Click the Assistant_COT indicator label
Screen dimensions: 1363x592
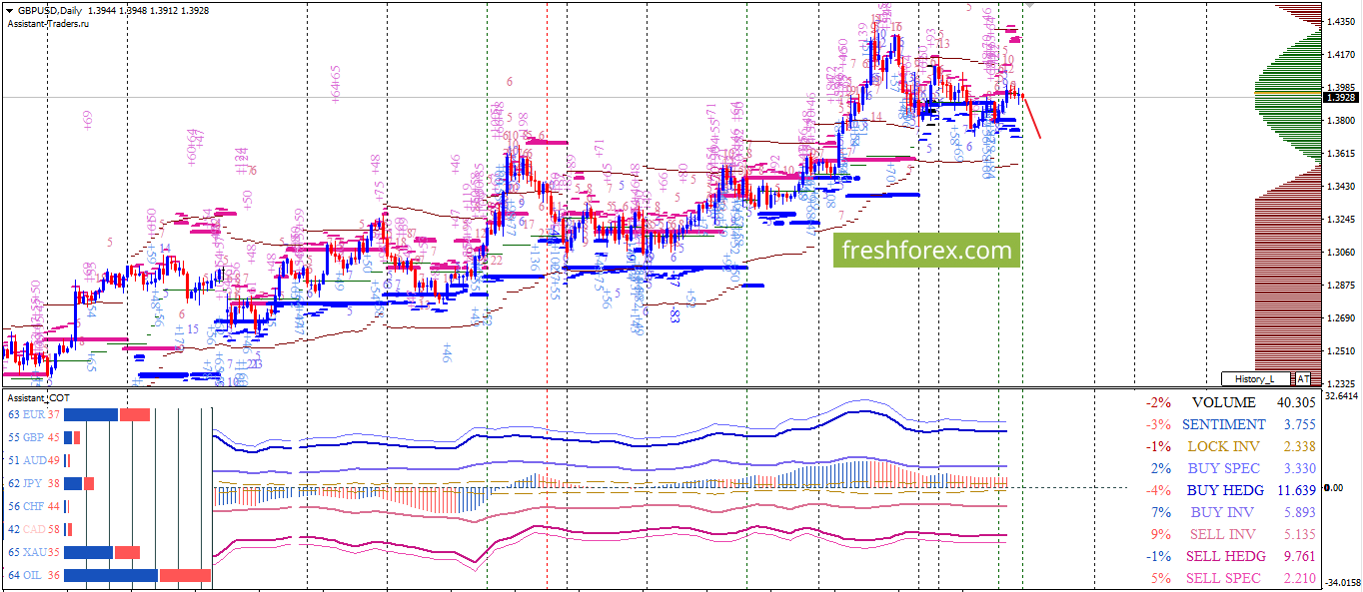[40, 397]
